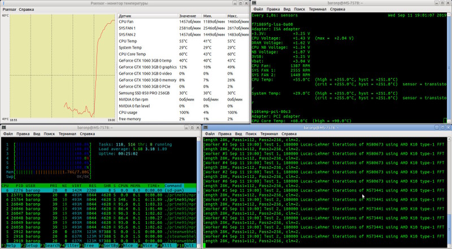
Task: Close the htop terminal window
Action: tap(197, 128)
